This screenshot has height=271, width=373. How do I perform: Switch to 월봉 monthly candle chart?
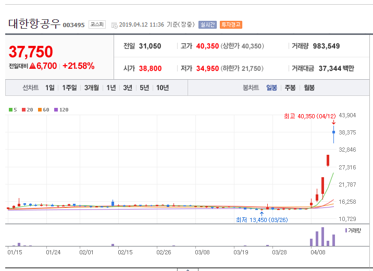(x=309, y=88)
